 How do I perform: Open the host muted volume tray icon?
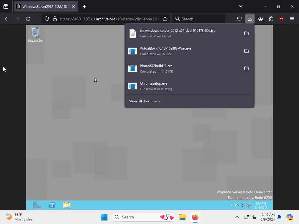pyautogui.click(x=254, y=217)
